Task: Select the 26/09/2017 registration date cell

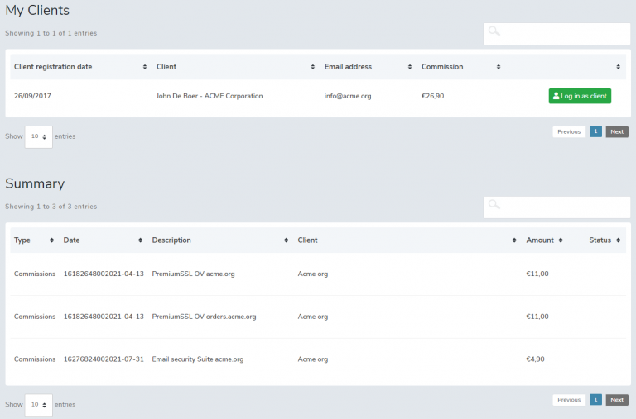Action: click(32, 96)
